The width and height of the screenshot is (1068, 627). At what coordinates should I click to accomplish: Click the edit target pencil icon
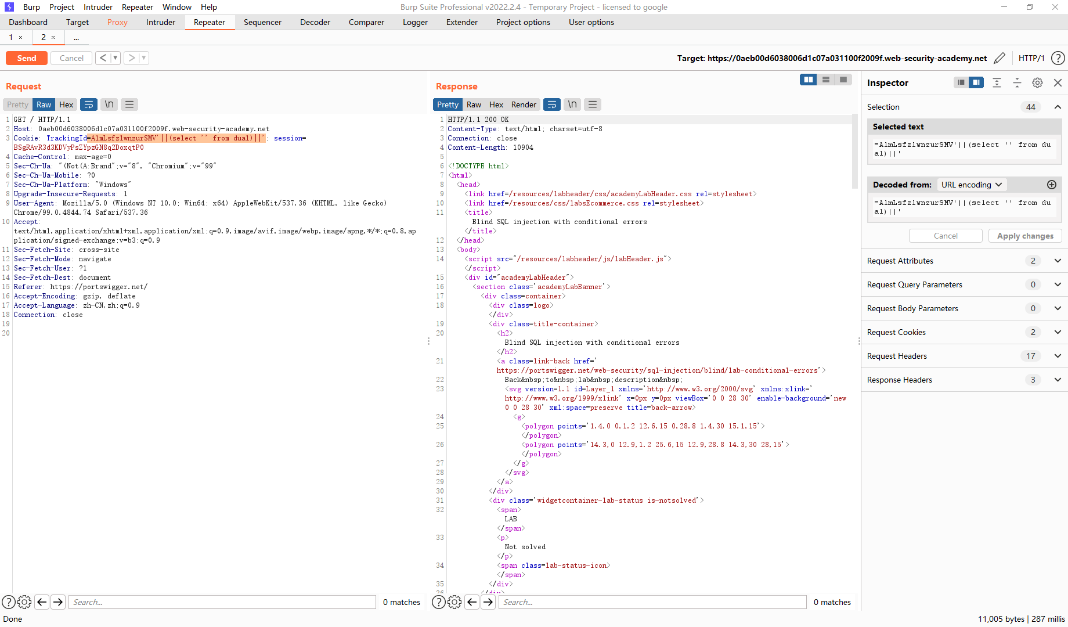(1000, 58)
